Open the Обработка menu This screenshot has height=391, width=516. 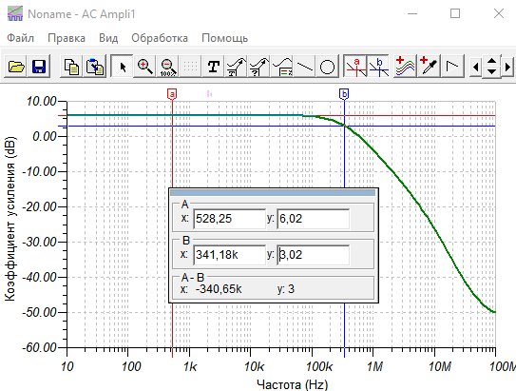[x=160, y=38]
